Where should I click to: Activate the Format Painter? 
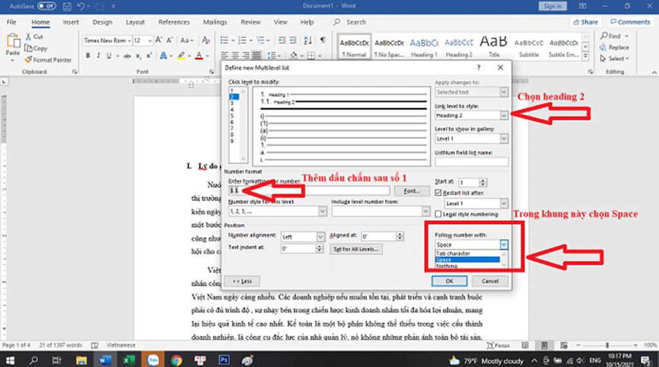(48, 60)
